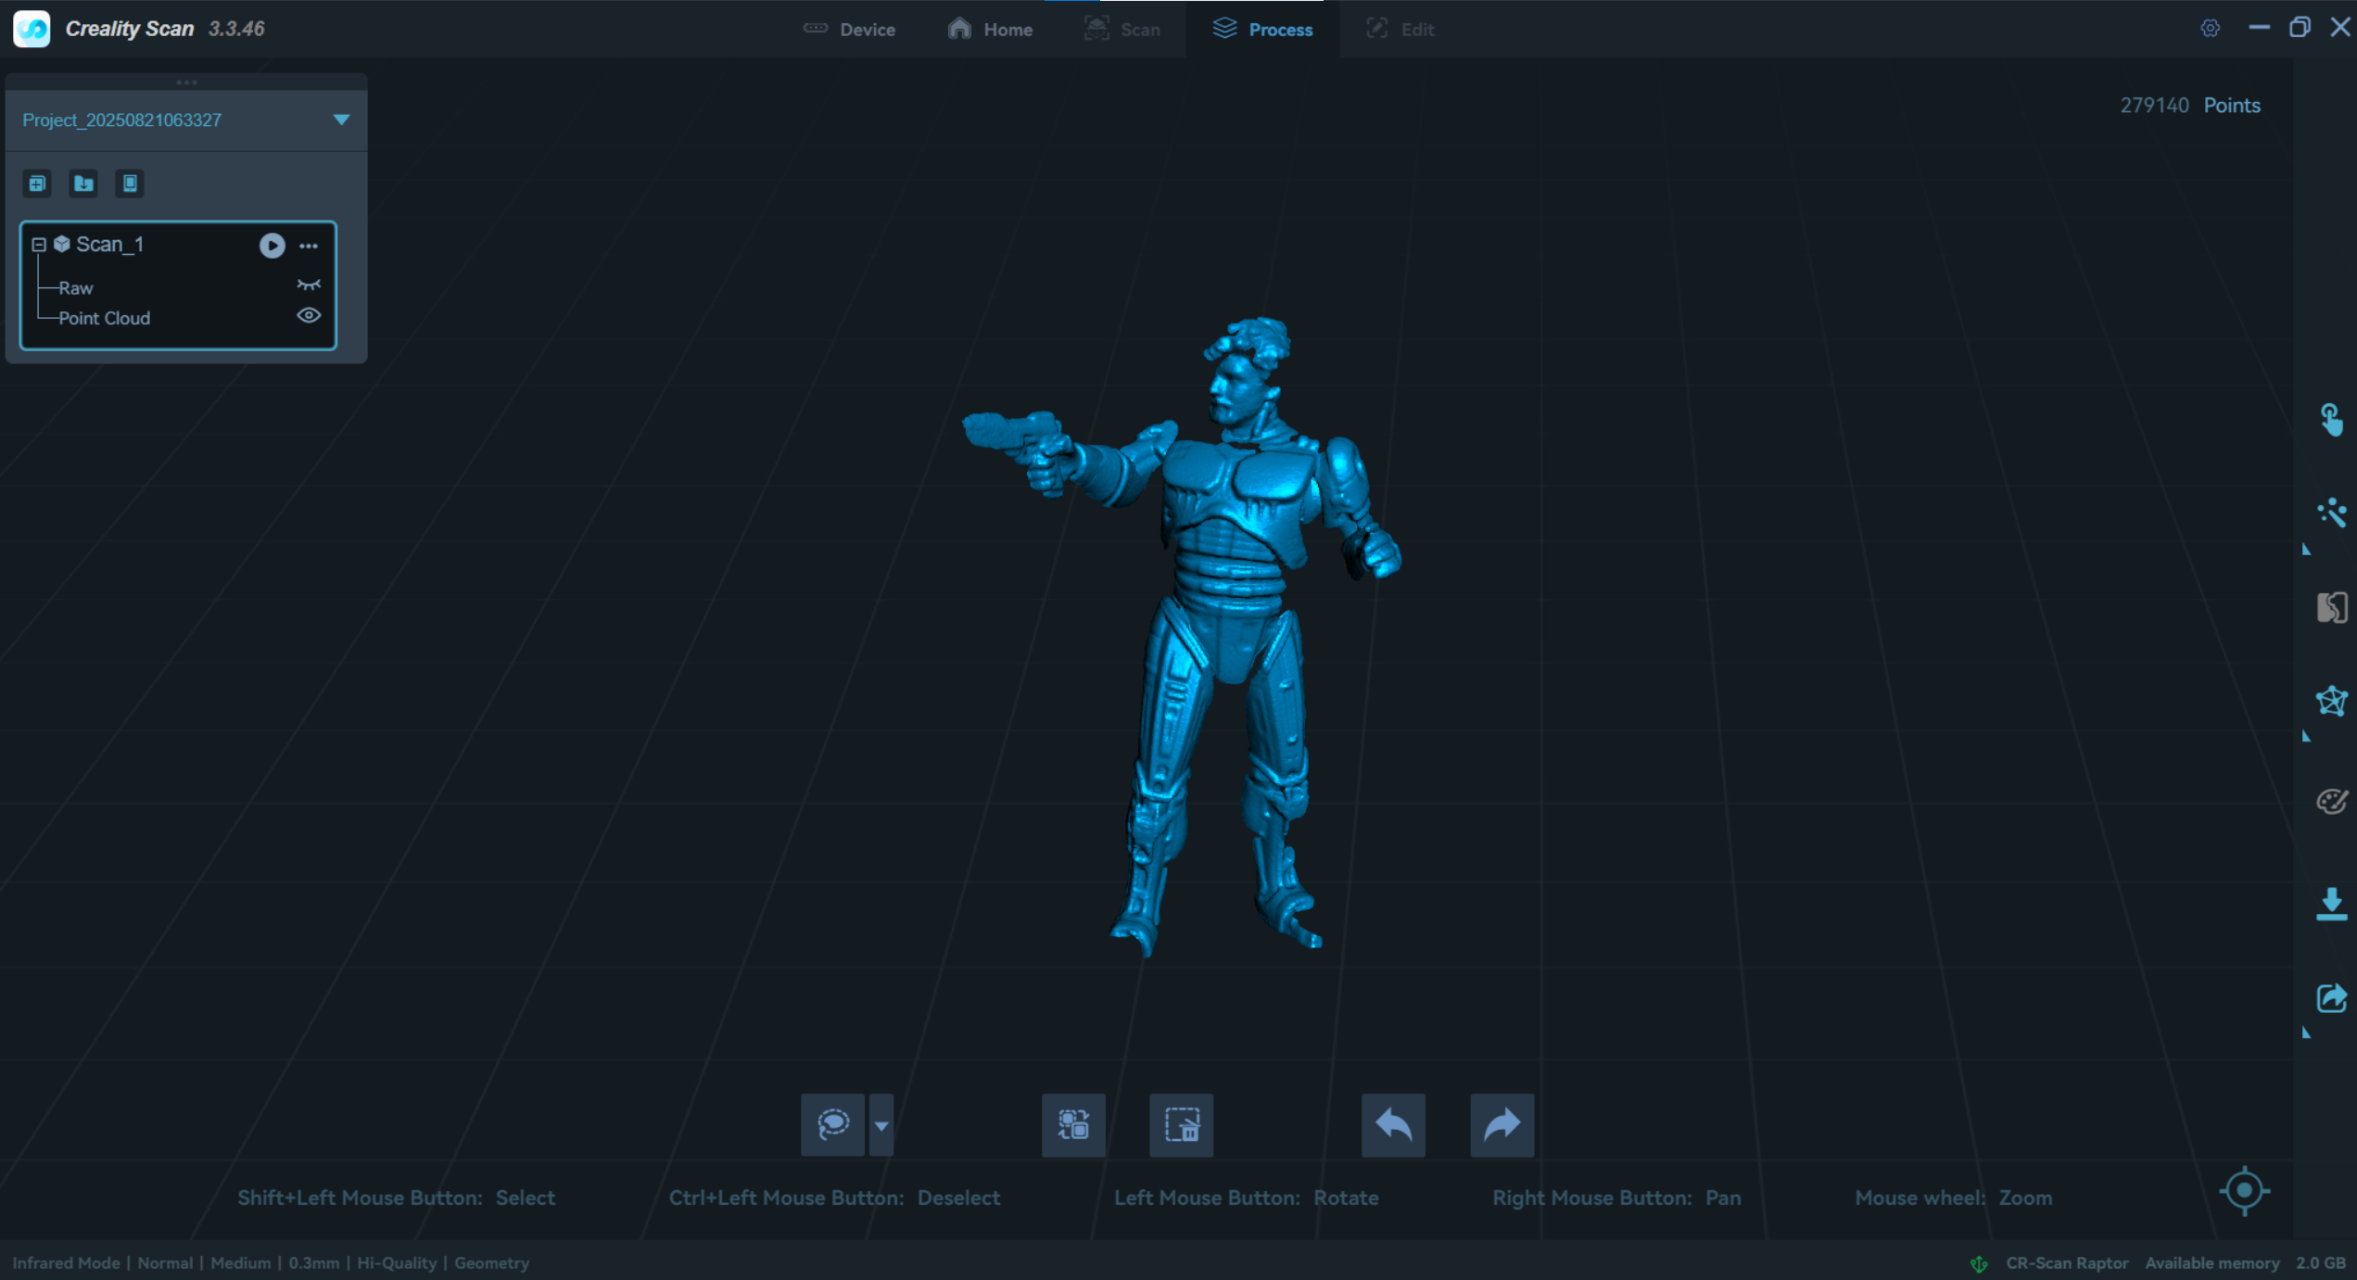The width and height of the screenshot is (2357, 1280).
Task: Click the mesh generation icon in right sidebar
Action: pos(2331,701)
